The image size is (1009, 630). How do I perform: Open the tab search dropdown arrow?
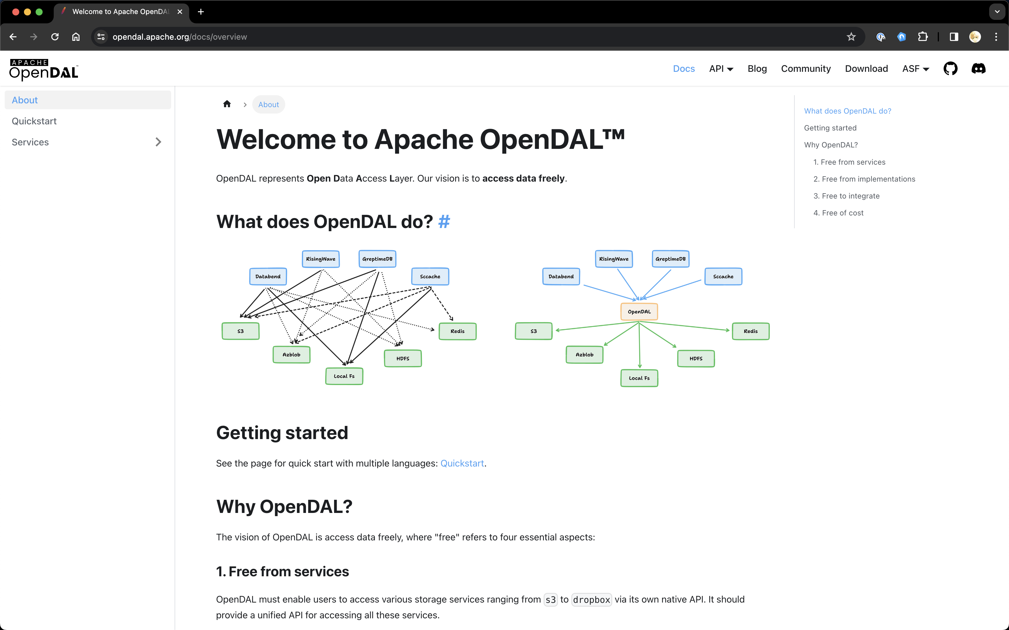(997, 12)
